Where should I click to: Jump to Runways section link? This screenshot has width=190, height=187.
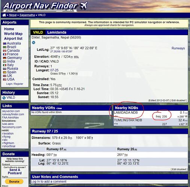click(178, 48)
